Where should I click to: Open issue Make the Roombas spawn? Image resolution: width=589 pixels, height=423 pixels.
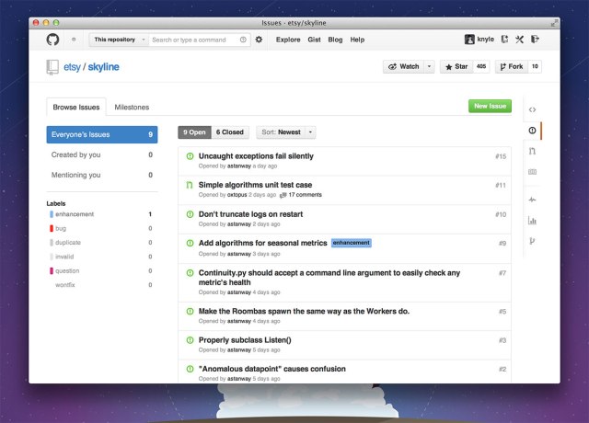304,311
